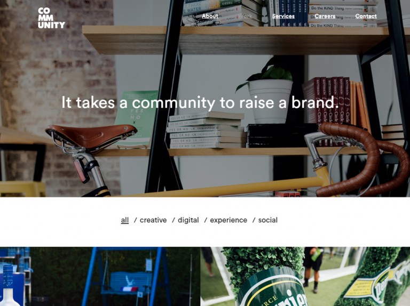This screenshot has height=306, width=410.
Task: Filter projects by digital
Action: pos(188,220)
